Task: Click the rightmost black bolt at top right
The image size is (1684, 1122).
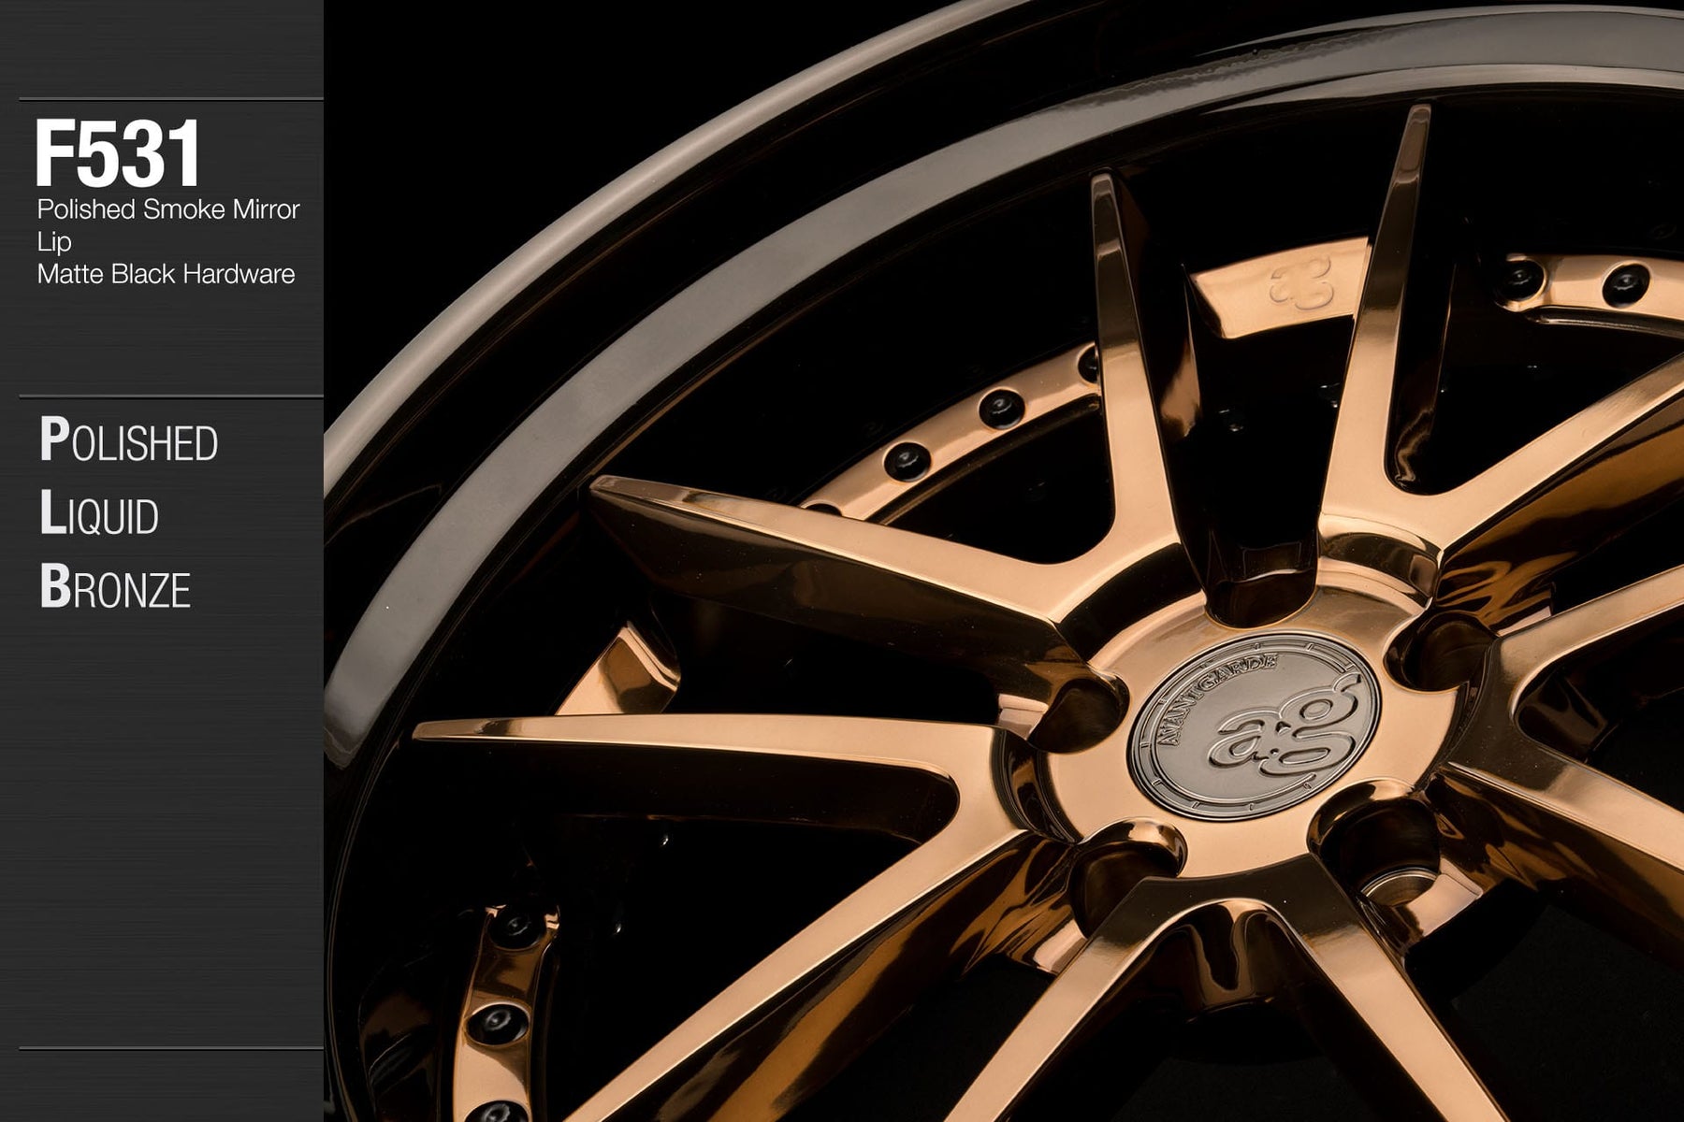Action: coord(1625,283)
